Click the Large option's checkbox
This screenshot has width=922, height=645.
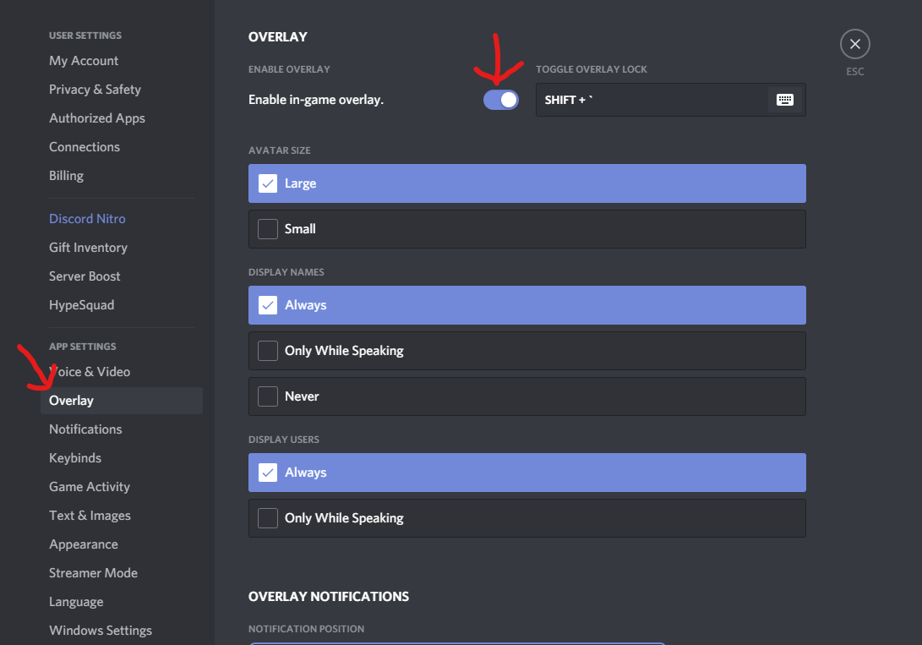point(268,183)
